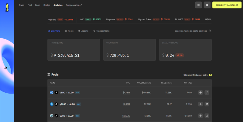The height and width of the screenshot is (122, 243).
Task: Click the GOV badge on COSG row
Action: click(x=77, y=116)
